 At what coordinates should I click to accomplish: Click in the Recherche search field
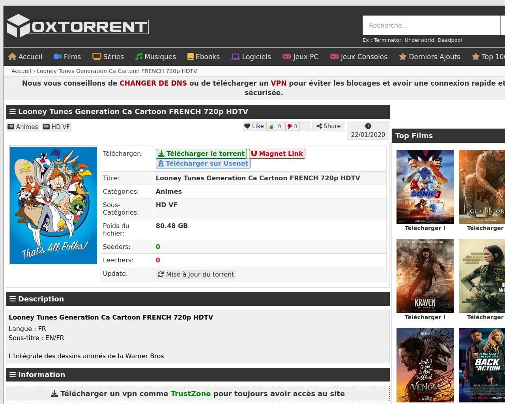pos(431,26)
